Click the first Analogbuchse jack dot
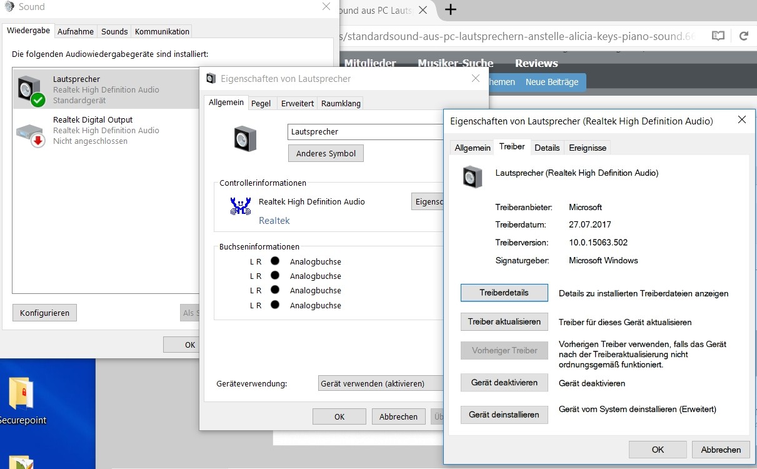 click(x=274, y=261)
